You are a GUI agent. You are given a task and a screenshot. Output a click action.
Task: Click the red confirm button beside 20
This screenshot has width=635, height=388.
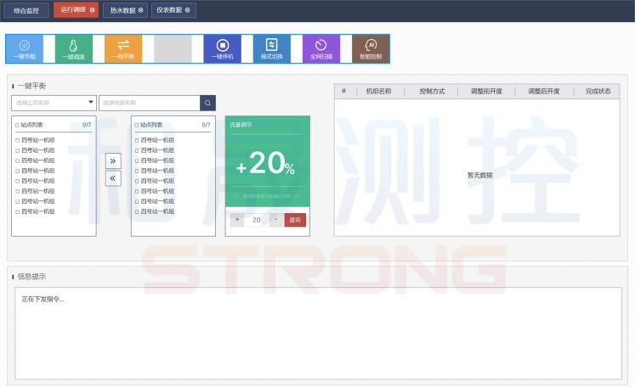(295, 220)
